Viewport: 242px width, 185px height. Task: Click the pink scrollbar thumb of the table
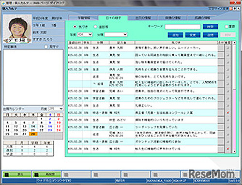[234, 120]
